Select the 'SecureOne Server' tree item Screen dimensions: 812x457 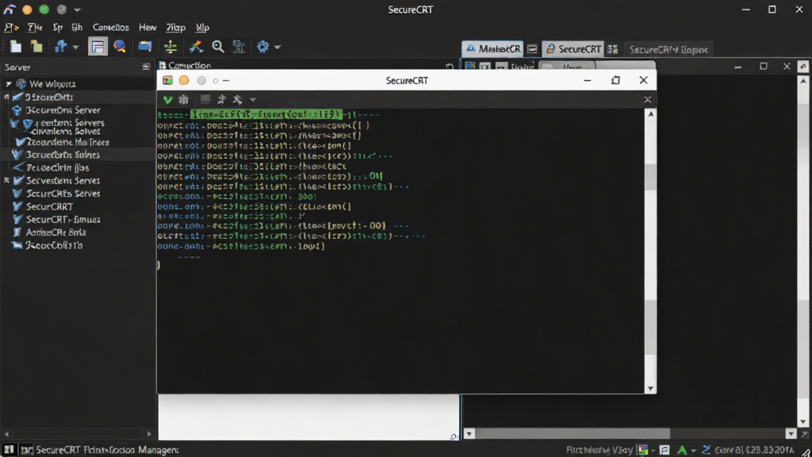click(63, 109)
